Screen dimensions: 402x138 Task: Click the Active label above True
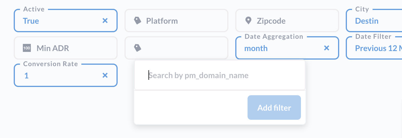tap(34, 9)
